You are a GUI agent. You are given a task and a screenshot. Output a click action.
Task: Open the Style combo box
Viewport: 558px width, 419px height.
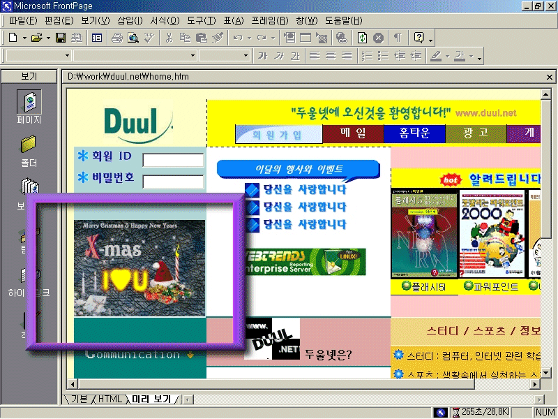tap(38, 56)
